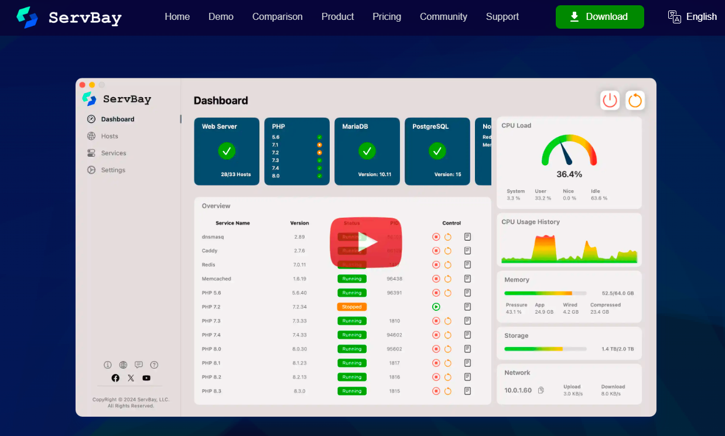Click the Memcached PID 96438
725x436 pixels.
click(x=394, y=279)
